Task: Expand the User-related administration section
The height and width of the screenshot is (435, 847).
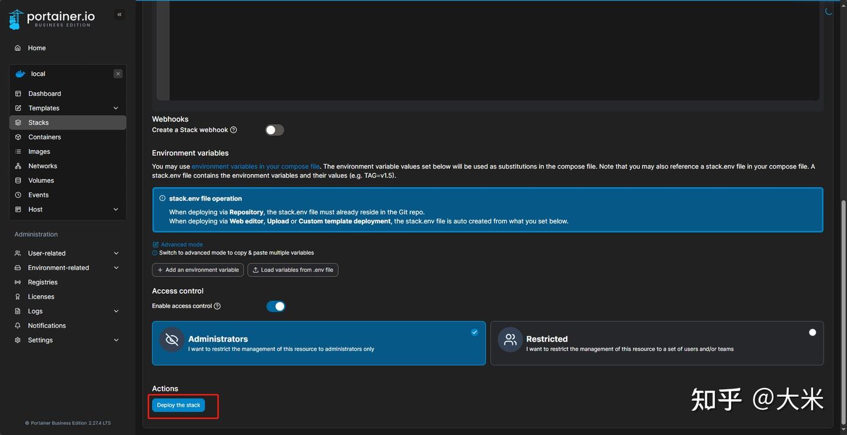Action: tap(68, 253)
